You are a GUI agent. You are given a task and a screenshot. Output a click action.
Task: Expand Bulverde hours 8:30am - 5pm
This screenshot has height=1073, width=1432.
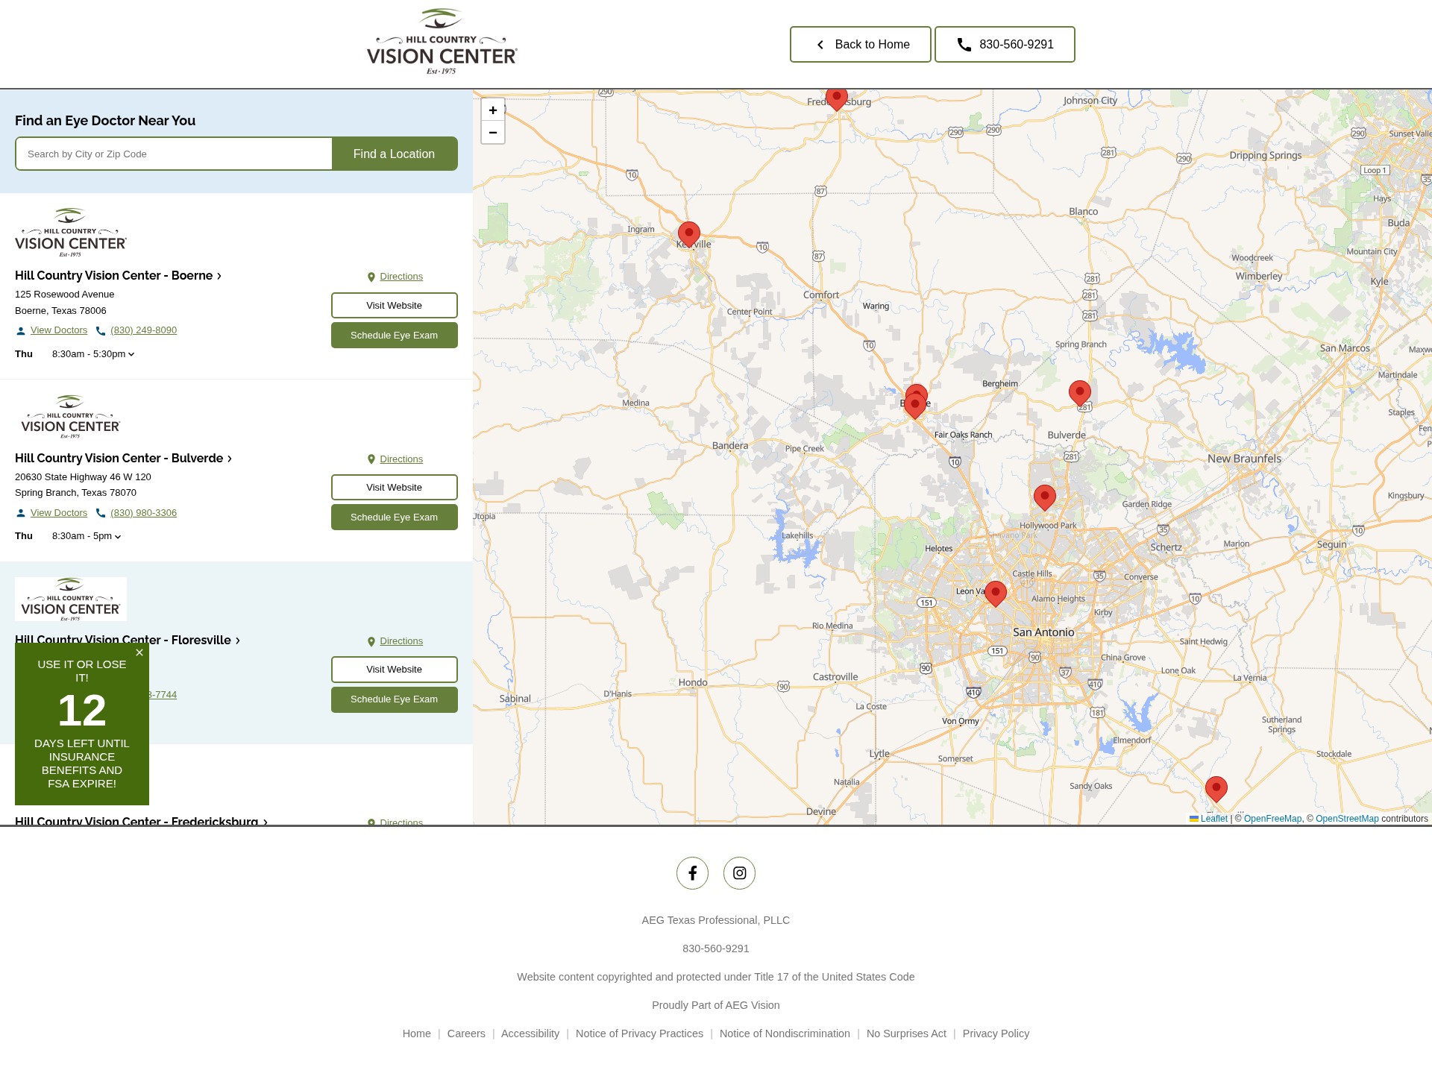point(87,536)
